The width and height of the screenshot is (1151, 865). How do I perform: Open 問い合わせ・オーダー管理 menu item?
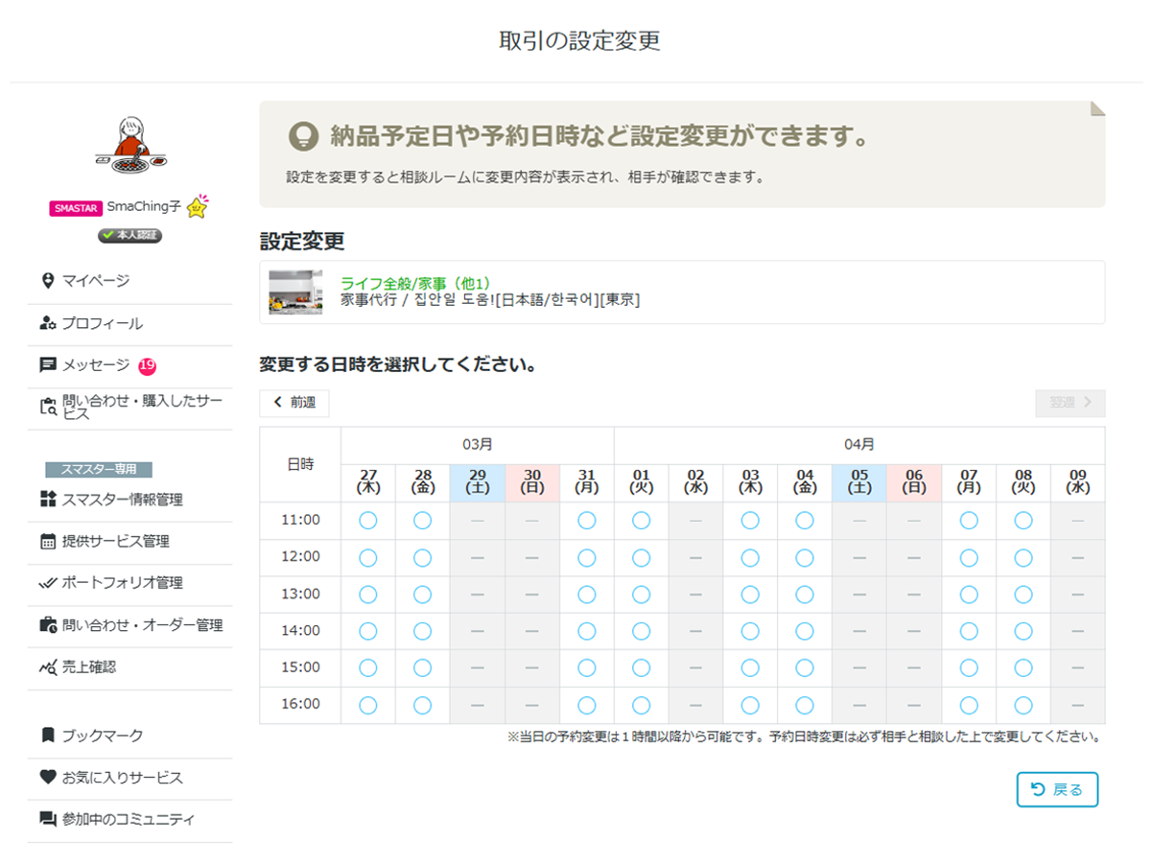[x=142, y=625]
